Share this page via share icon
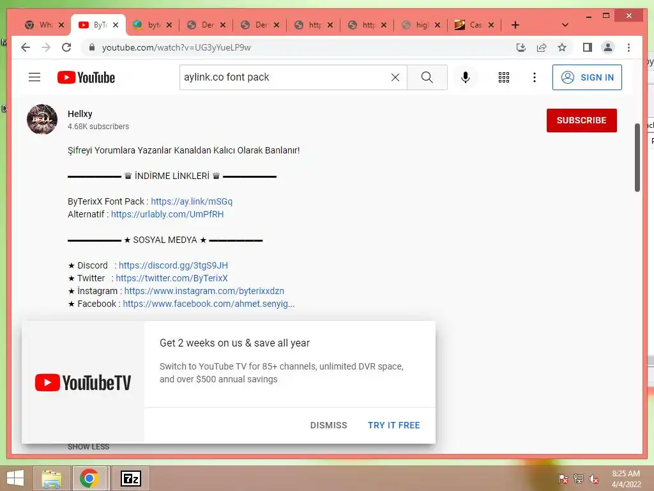 coord(542,47)
